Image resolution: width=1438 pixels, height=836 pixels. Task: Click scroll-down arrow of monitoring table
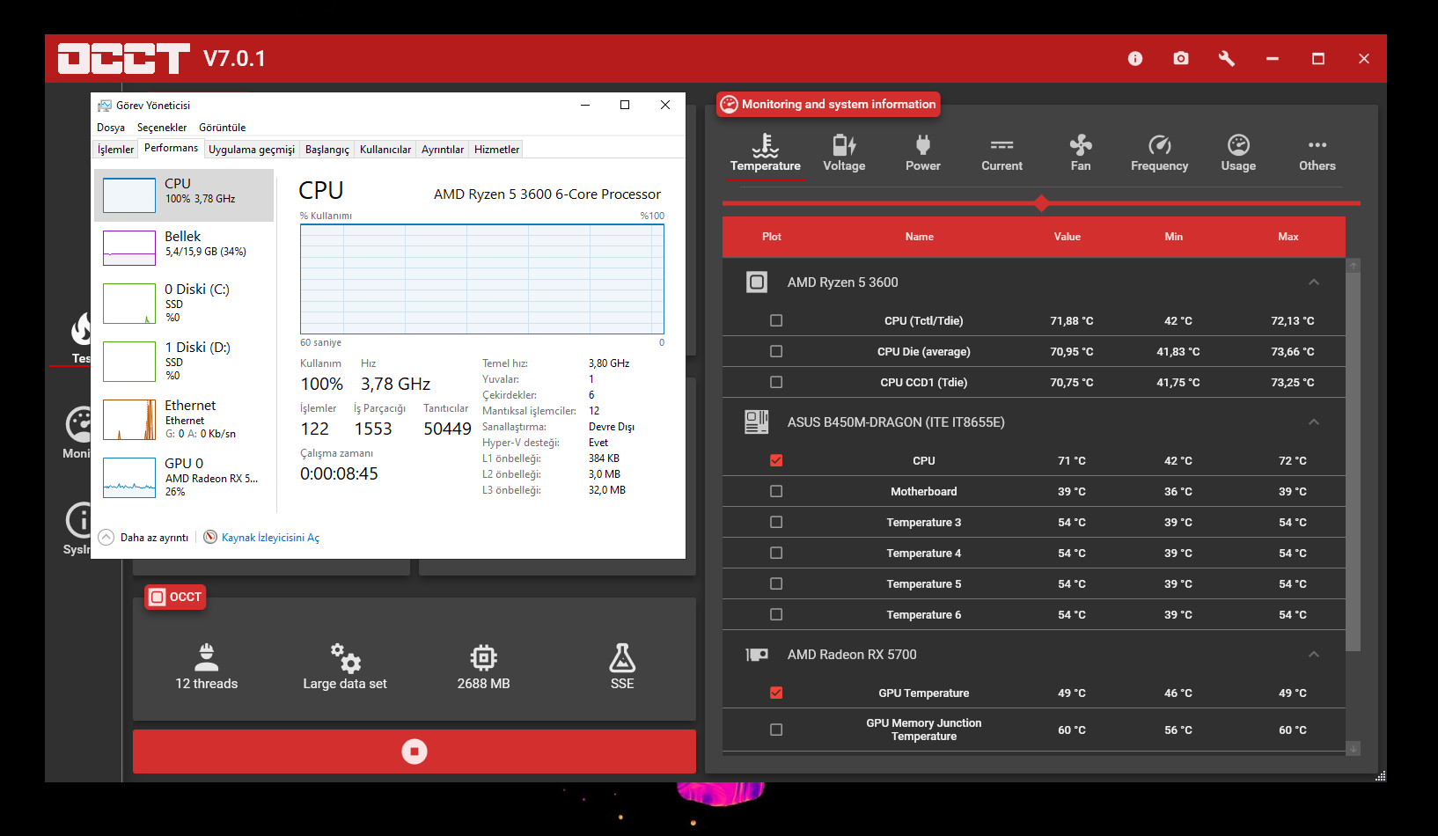pyautogui.click(x=1354, y=749)
